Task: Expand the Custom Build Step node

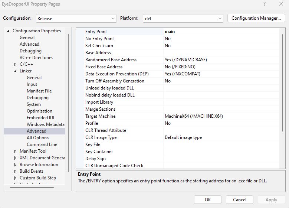Action: point(15,178)
